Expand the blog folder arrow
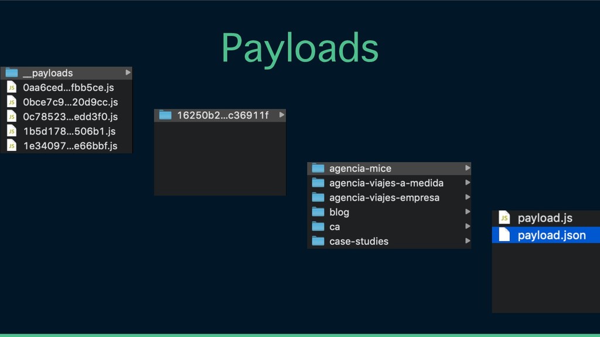The height and width of the screenshot is (337, 600). (467, 211)
